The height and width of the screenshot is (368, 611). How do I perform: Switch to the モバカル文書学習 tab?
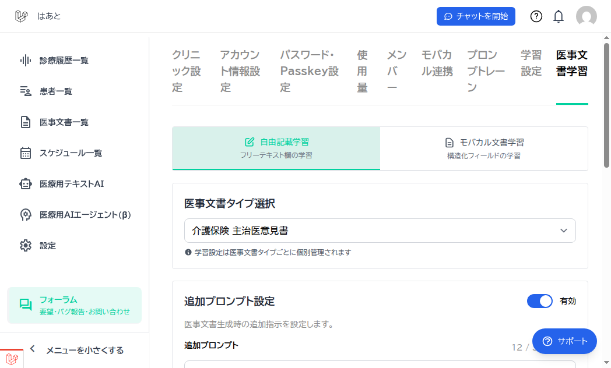pyautogui.click(x=484, y=148)
